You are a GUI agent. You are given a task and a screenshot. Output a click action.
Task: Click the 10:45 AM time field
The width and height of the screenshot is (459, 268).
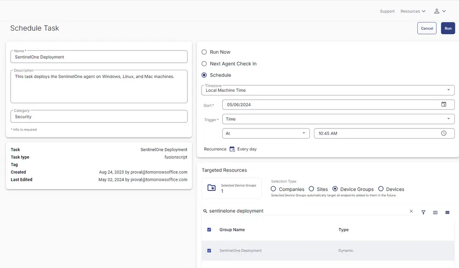pos(384,134)
